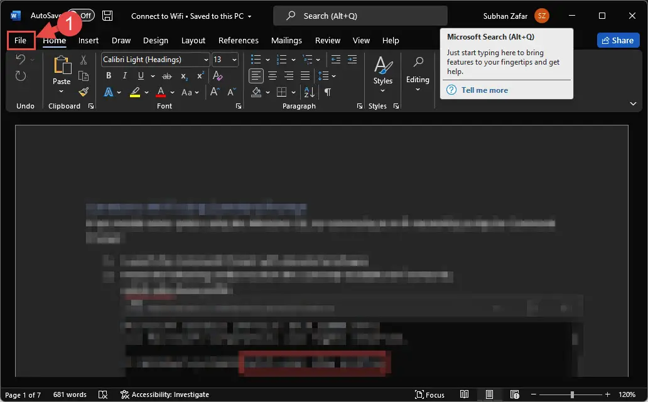The width and height of the screenshot is (648, 402).
Task: Click the Tell me more link
Action: pyautogui.click(x=484, y=90)
